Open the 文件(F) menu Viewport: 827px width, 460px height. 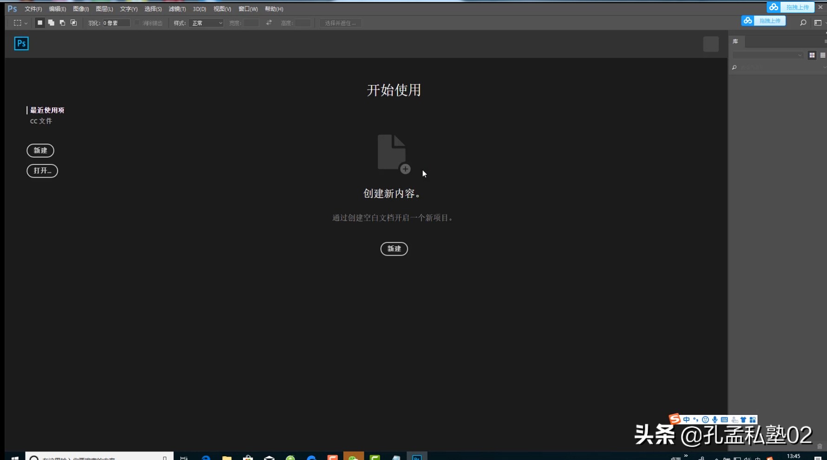33,8
